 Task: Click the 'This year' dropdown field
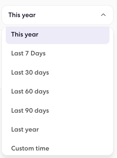coord(57,15)
